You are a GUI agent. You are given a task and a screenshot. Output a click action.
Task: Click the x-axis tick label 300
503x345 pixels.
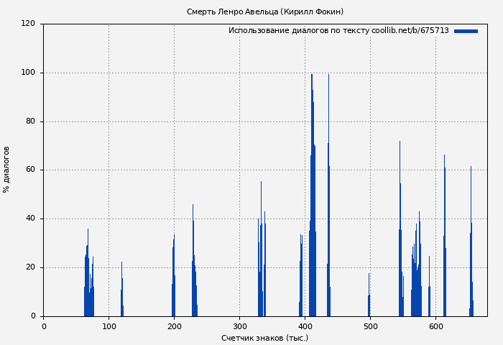pos(239,326)
